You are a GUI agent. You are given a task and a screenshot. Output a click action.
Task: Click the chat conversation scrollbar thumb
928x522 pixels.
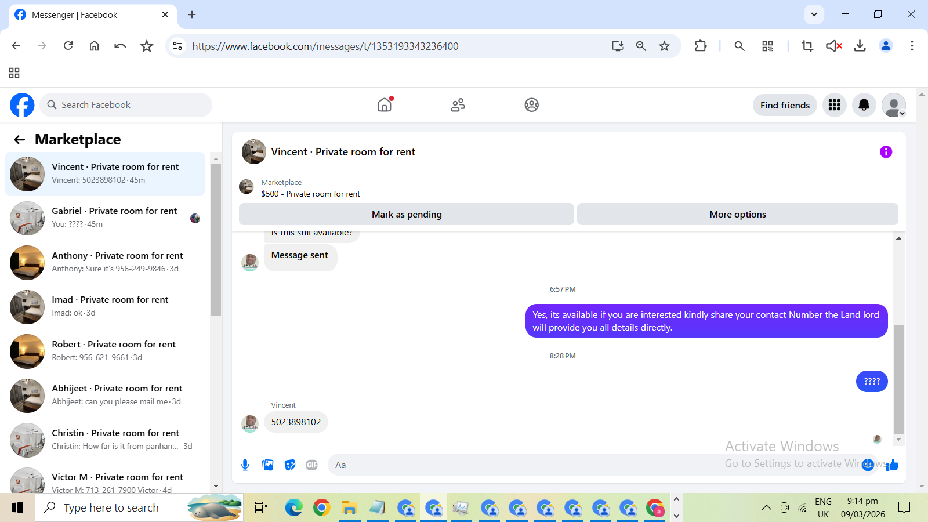coord(898,379)
